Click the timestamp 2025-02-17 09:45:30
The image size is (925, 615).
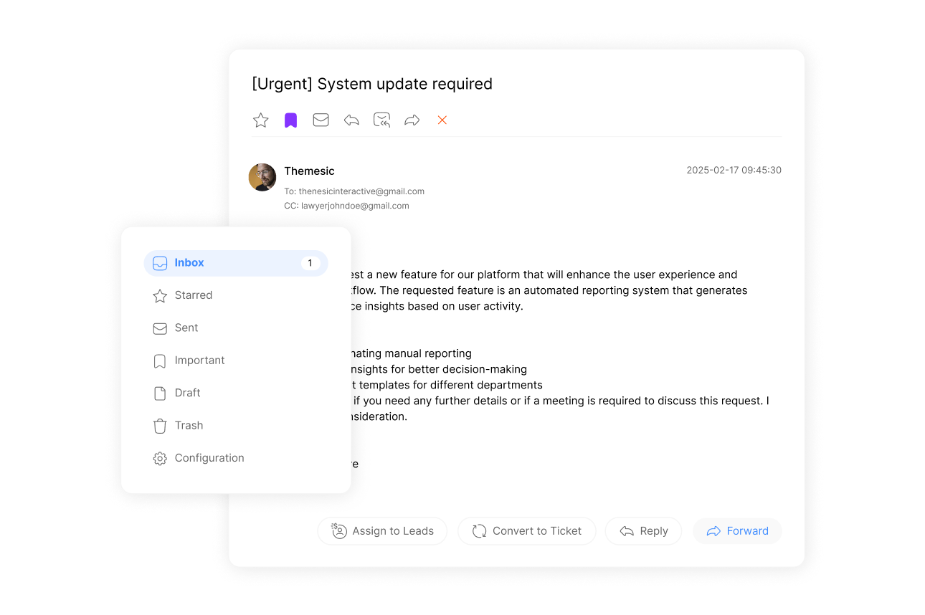[734, 171]
